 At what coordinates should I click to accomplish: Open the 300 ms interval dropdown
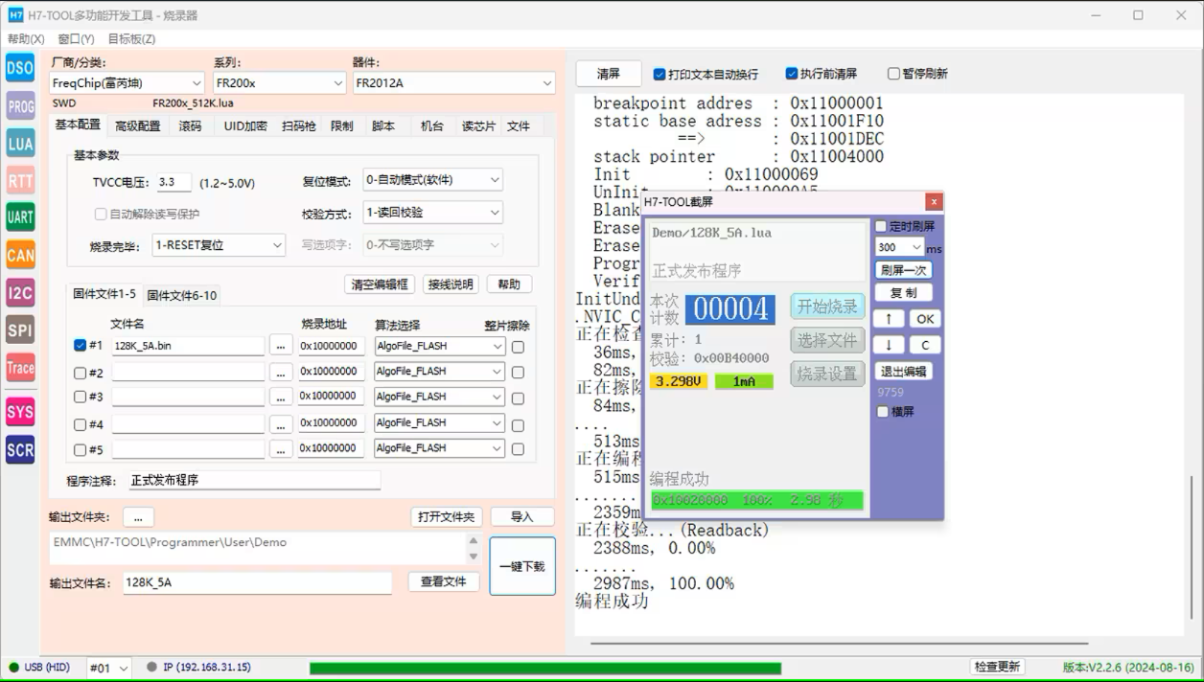[900, 247]
